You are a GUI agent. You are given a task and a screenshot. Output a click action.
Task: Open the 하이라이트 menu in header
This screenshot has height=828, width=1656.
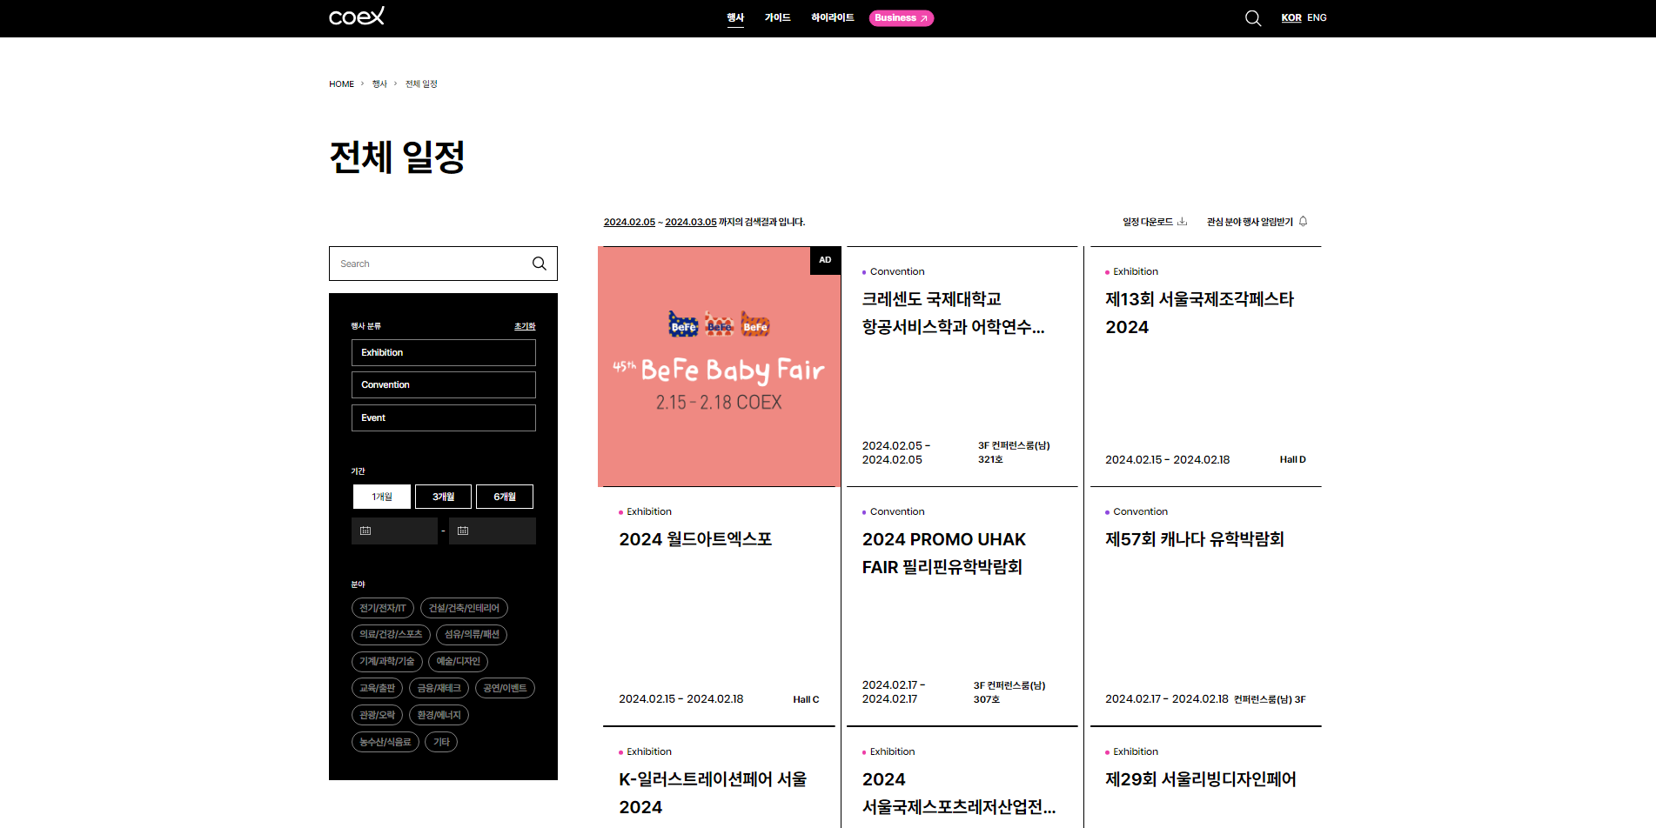[x=833, y=17]
